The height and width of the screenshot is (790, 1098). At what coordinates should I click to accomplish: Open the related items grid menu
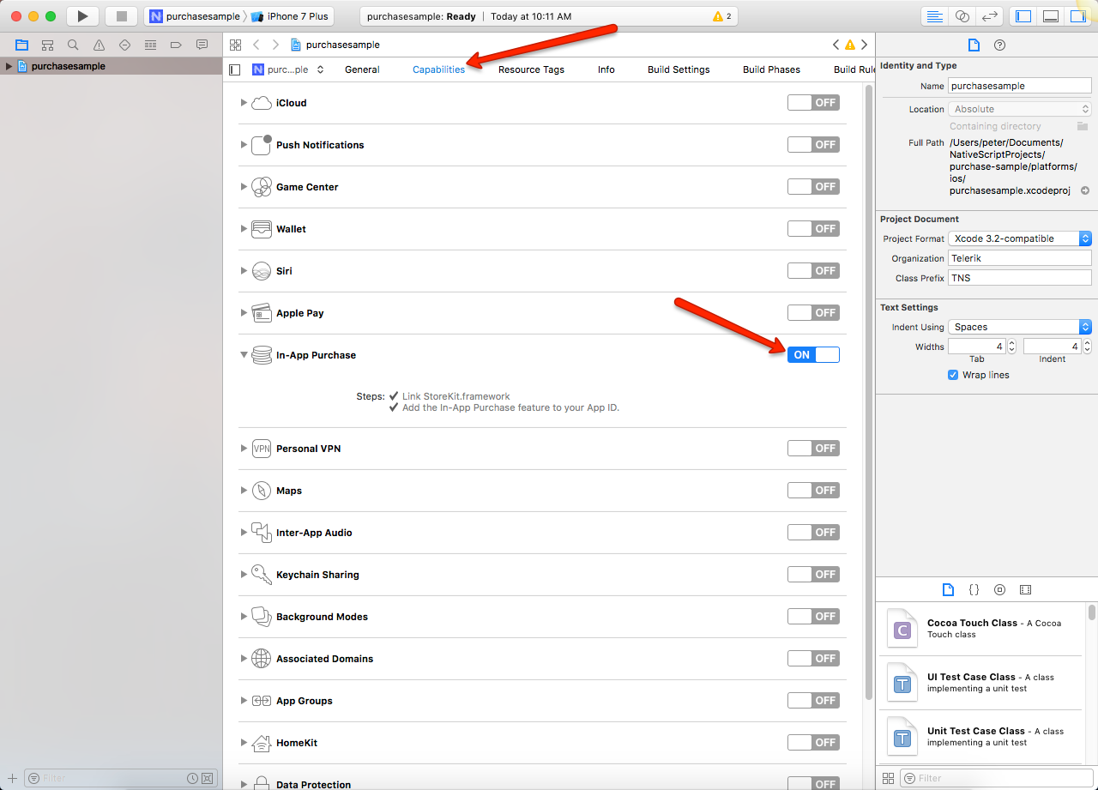point(235,45)
